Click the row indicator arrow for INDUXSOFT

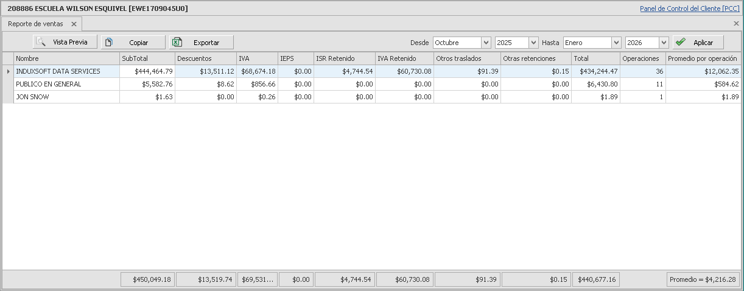(8, 71)
